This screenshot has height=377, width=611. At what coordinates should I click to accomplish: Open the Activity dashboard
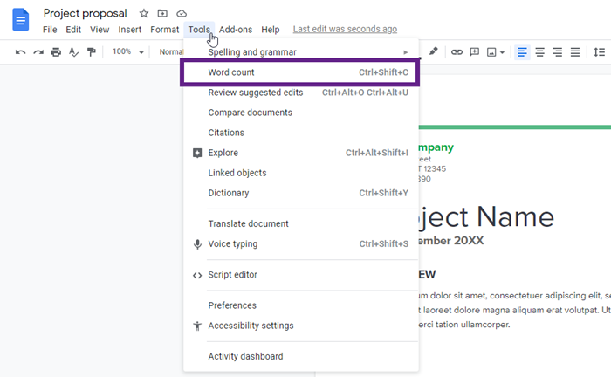click(301, 356)
